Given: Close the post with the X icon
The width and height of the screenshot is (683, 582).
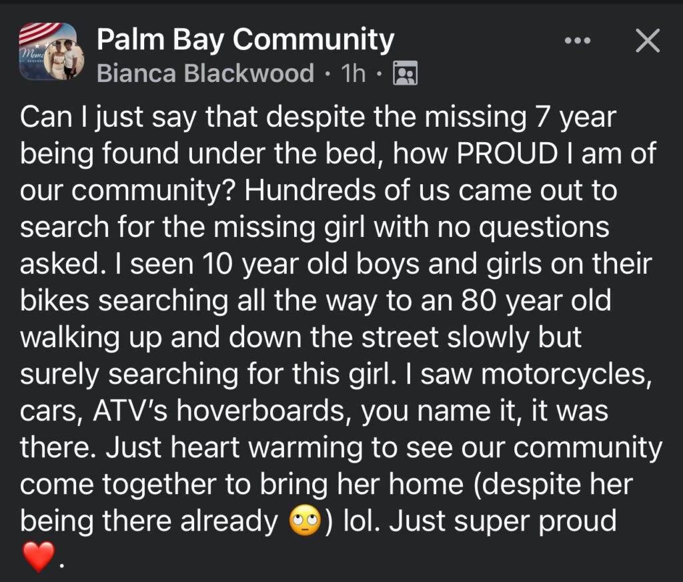Looking at the screenshot, I should (647, 41).
